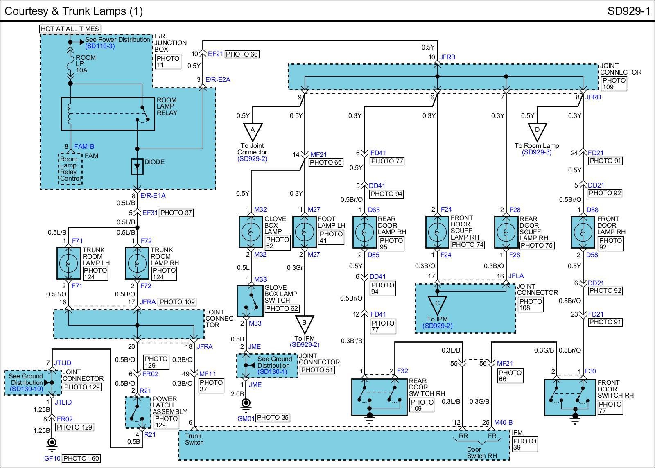Click triangle connector B to IPM
Image resolution: width=655 pixels, height=468 pixels.
coord(304,324)
